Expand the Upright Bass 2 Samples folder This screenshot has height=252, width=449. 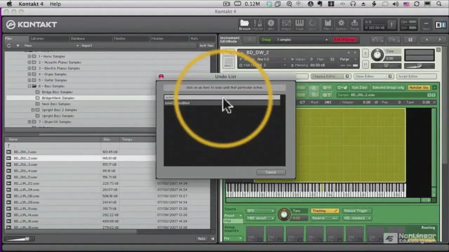[33, 110]
